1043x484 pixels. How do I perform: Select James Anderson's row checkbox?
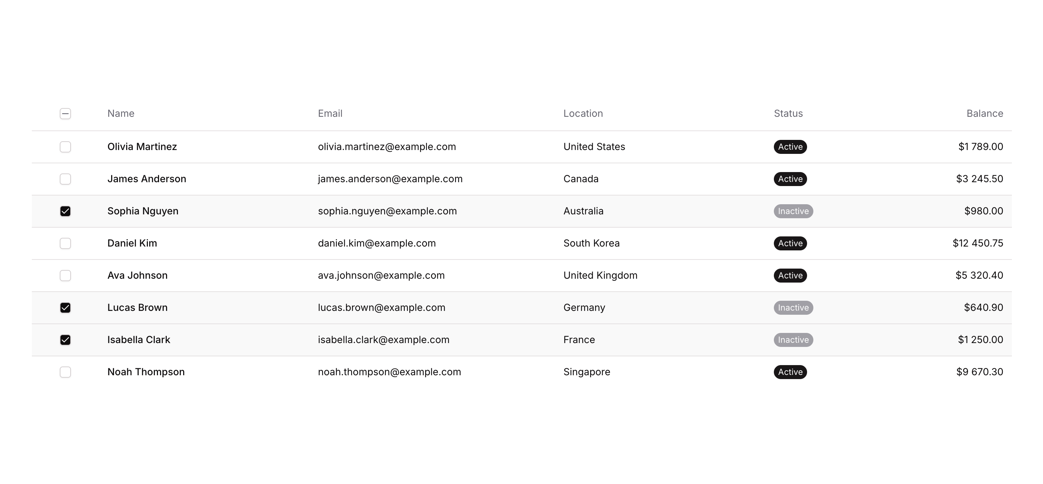pyautogui.click(x=65, y=179)
